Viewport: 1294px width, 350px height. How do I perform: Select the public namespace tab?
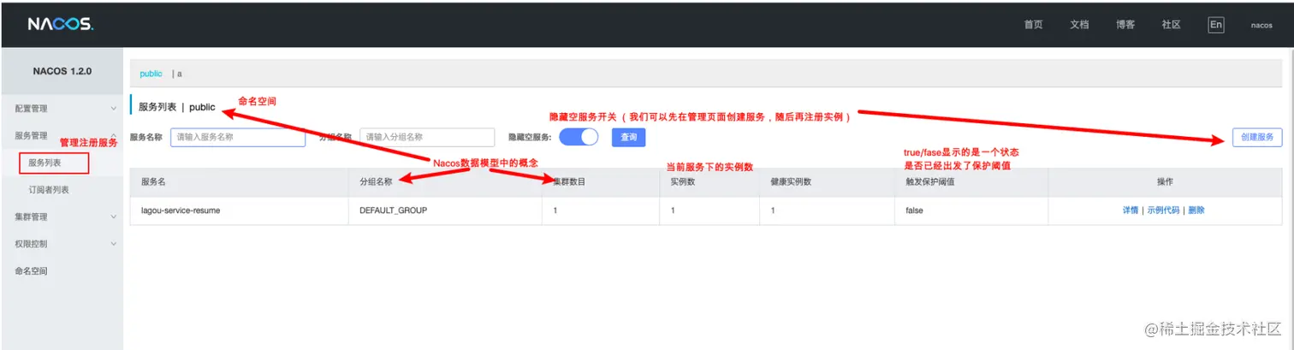(x=151, y=74)
